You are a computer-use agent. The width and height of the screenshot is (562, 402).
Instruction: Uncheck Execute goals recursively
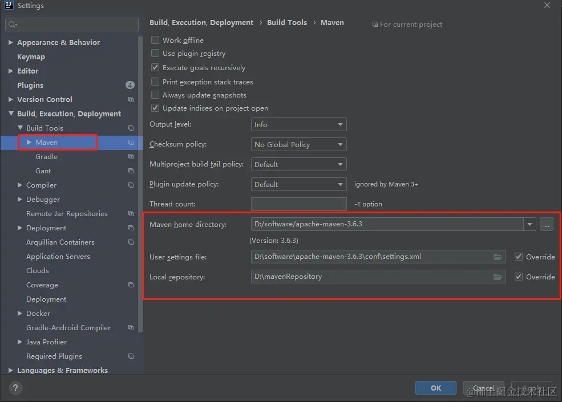click(x=155, y=67)
